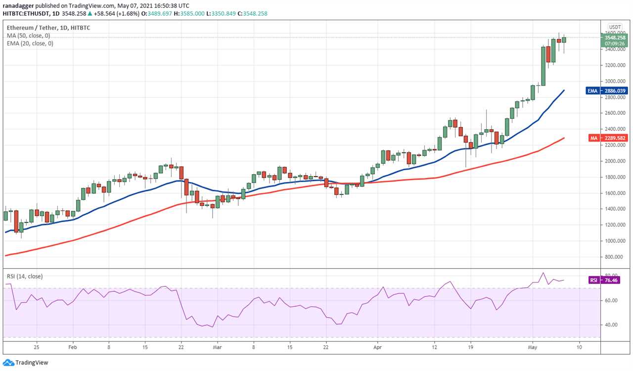Click the Mar date axis label
The height and width of the screenshot is (371, 633).
coord(218,348)
